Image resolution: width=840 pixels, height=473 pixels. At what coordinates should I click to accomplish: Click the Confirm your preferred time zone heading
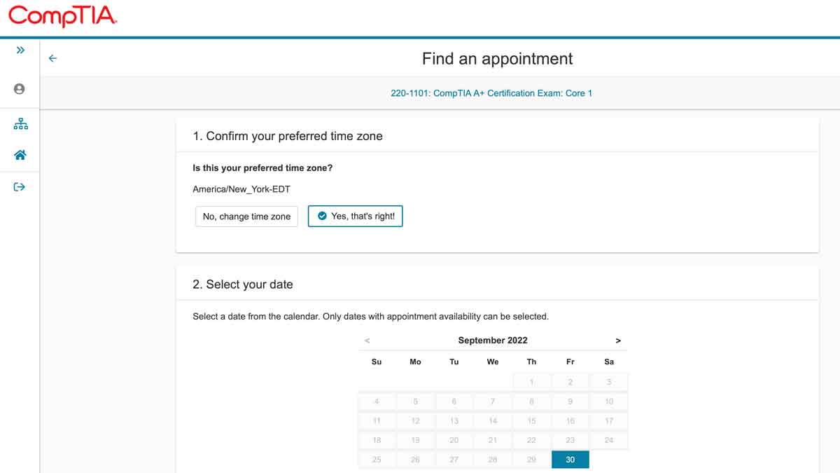coord(288,137)
